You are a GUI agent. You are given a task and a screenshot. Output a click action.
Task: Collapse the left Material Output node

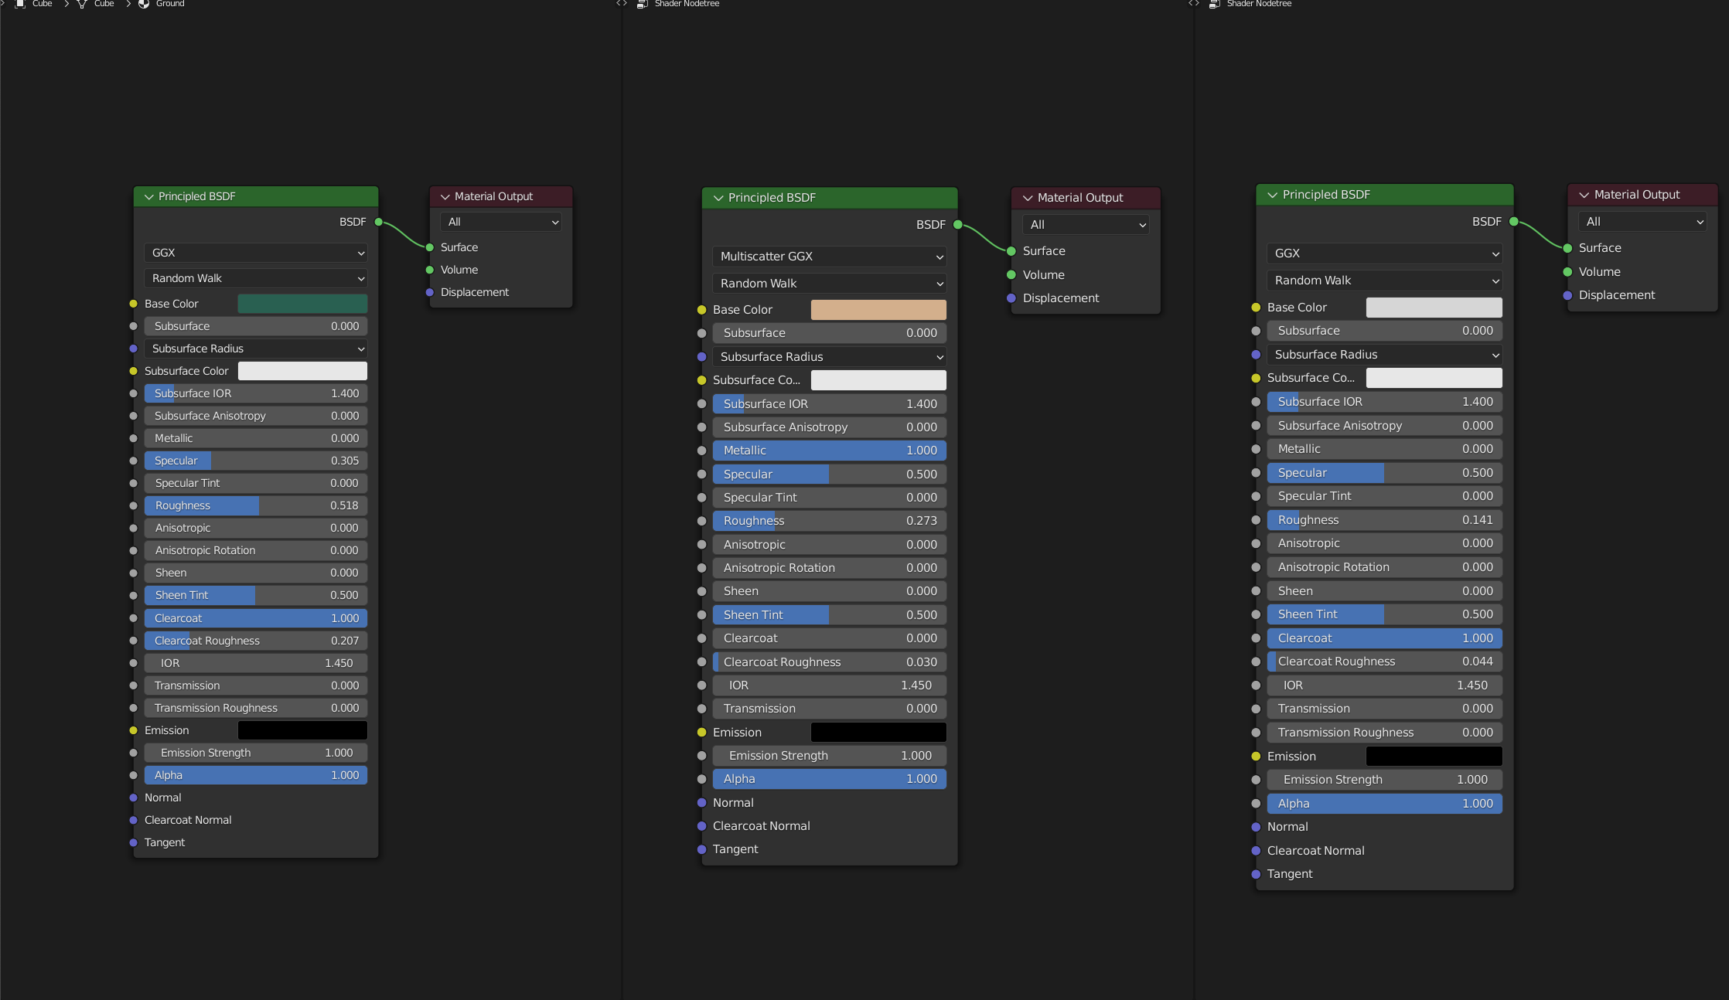pyautogui.click(x=445, y=197)
